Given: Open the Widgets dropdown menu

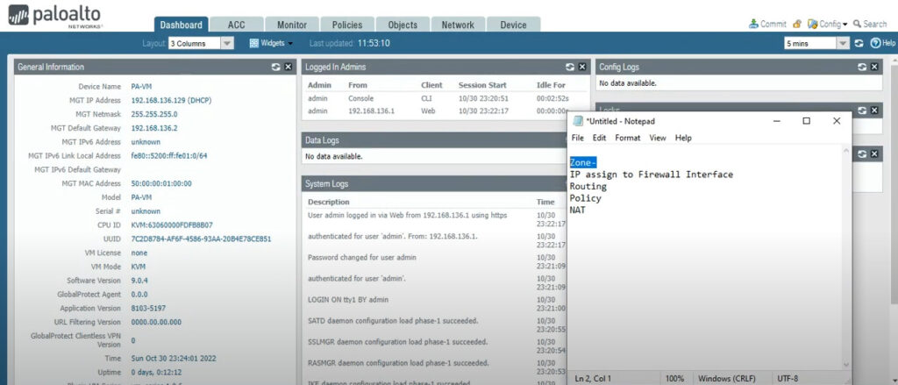Looking at the screenshot, I should [x=272, y=43].
